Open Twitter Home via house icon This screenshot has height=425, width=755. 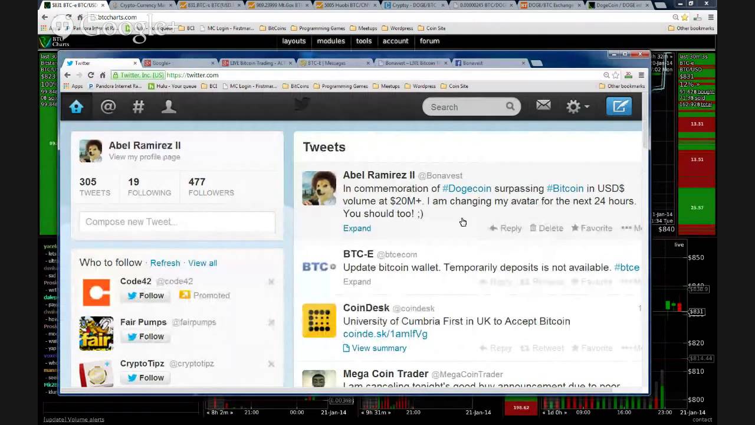[x=76, y=107]
